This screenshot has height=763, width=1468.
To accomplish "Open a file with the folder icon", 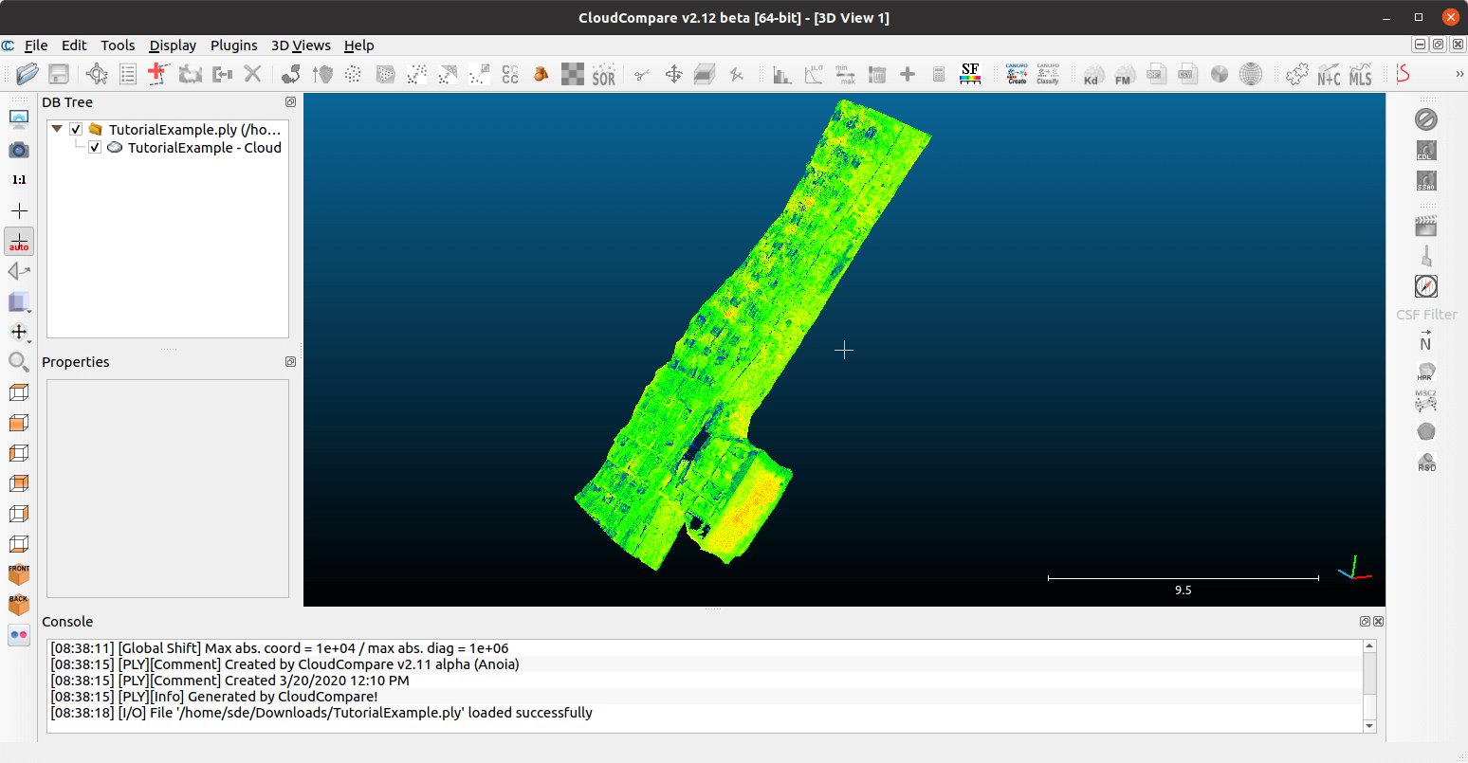I will [x=28, y=74].
